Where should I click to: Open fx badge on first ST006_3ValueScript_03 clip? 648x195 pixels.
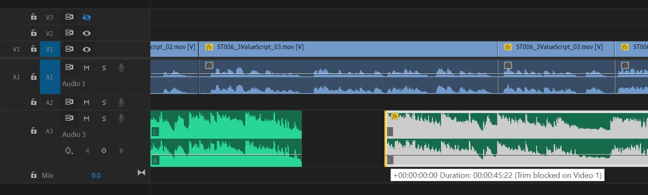tap(209, 47)
